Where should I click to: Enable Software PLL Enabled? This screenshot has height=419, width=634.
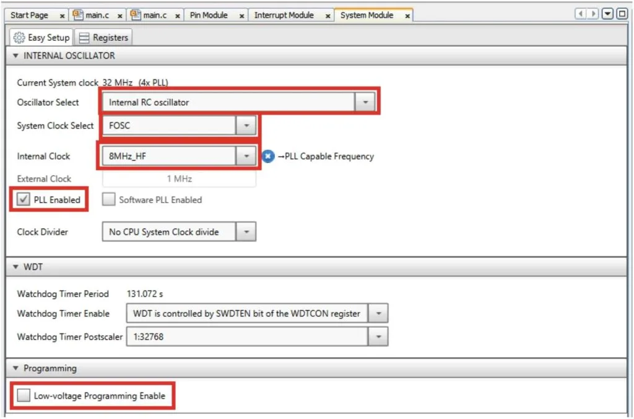[109, 199]
